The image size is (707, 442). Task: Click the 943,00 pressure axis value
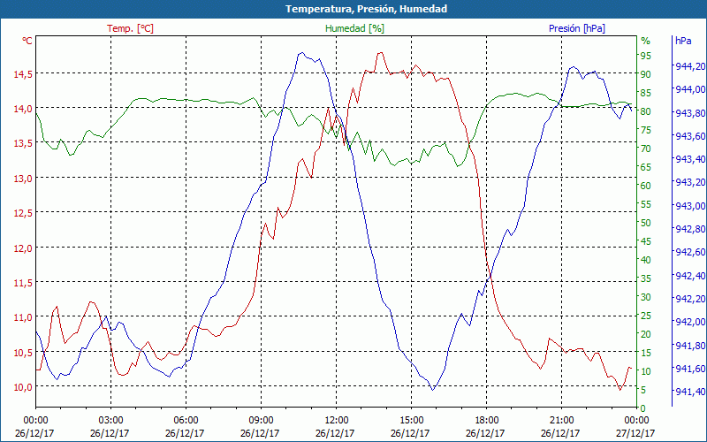point(690,206)
